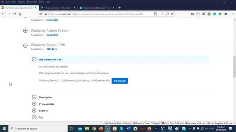
Task: Open Photoshop from taskbar
Action: point(156,129)
